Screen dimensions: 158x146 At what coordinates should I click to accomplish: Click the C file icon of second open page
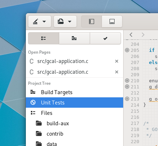coord(32,72)
